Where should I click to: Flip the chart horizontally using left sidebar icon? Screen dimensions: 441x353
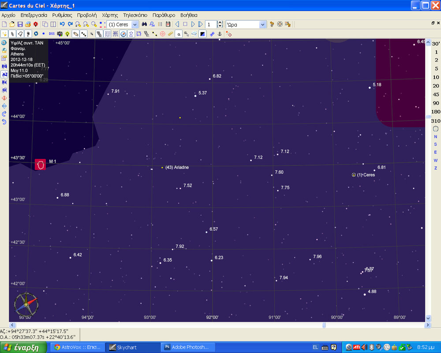click(x=4, y=98)
